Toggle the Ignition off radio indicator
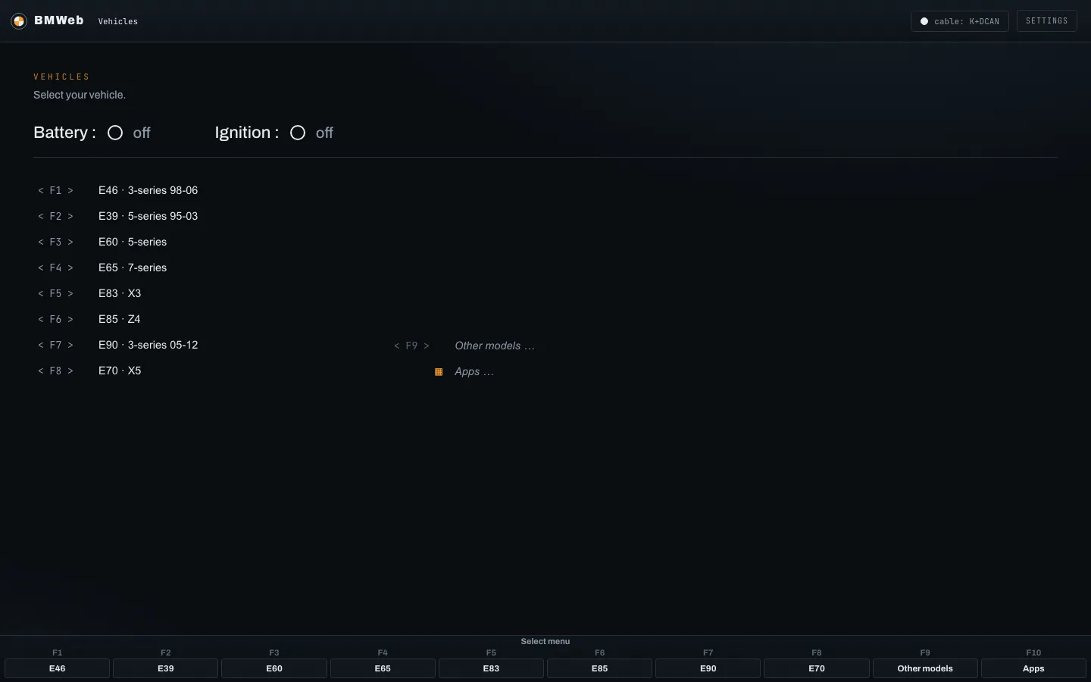Image resolution: width=1091 pixels, height=682 pixels. (298, 133)
